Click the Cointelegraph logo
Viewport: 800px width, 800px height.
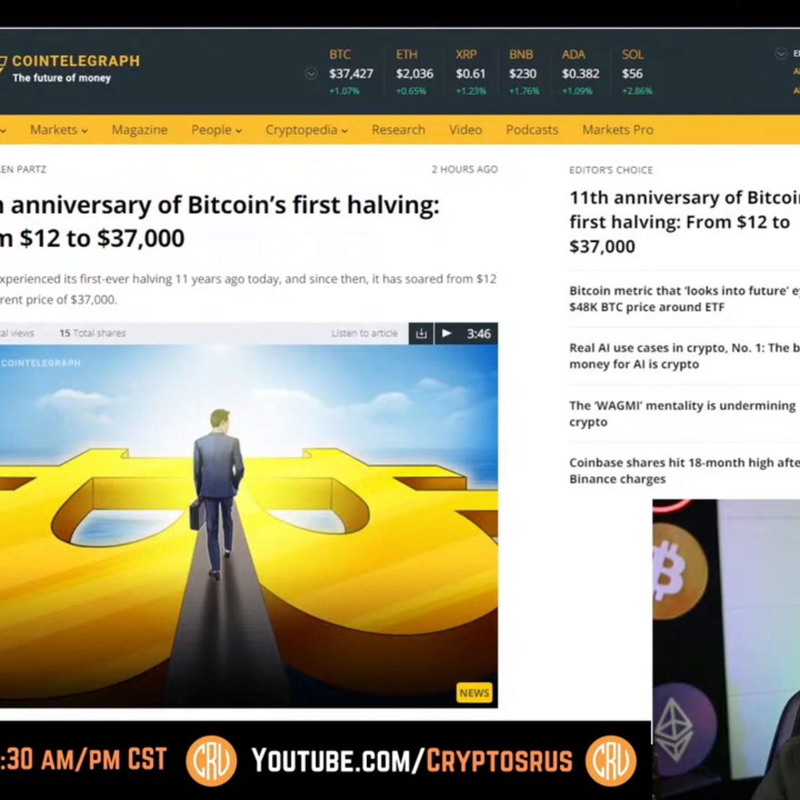pyautogui.click(x=69, y=69)
